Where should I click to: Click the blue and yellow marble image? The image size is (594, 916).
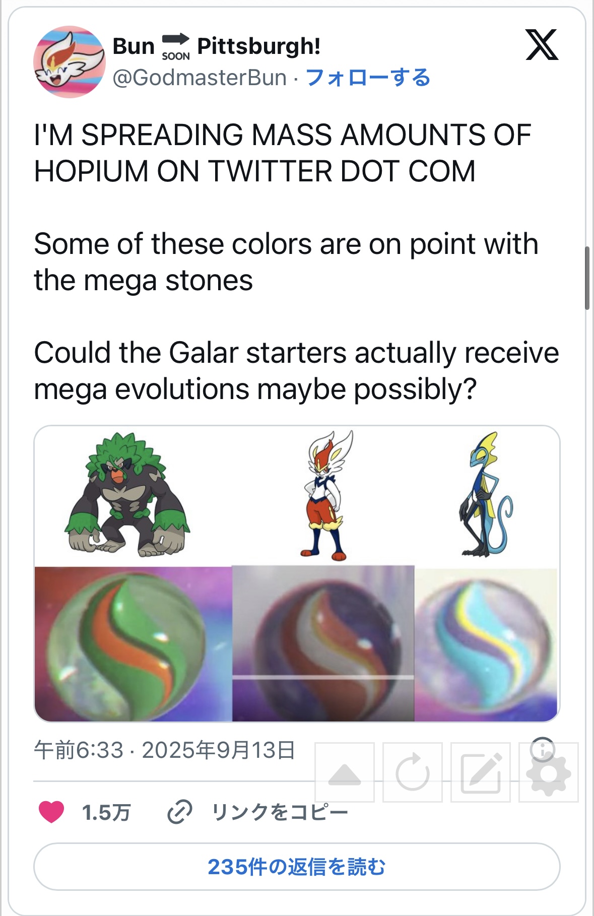486,644
